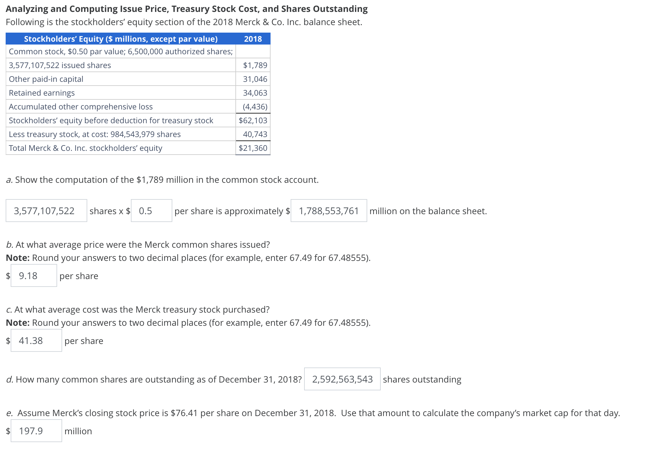Click the 2018 column header
Screen dimensions: 661x449
253,39
